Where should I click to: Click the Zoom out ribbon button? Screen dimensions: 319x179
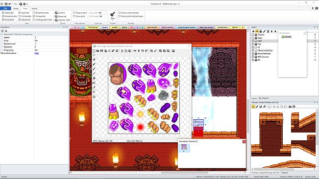(x=61, y=16)
